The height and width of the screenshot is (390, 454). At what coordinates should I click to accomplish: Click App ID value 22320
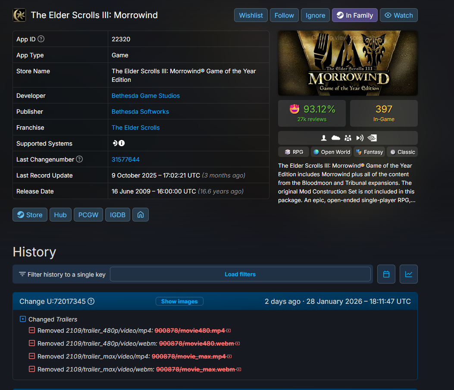pyautogui.click(x=121, y=39)
